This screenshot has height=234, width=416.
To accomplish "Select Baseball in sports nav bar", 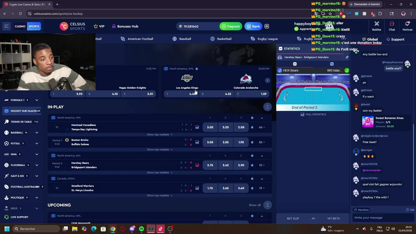I will pyautogui.click(x=182, y=39).
